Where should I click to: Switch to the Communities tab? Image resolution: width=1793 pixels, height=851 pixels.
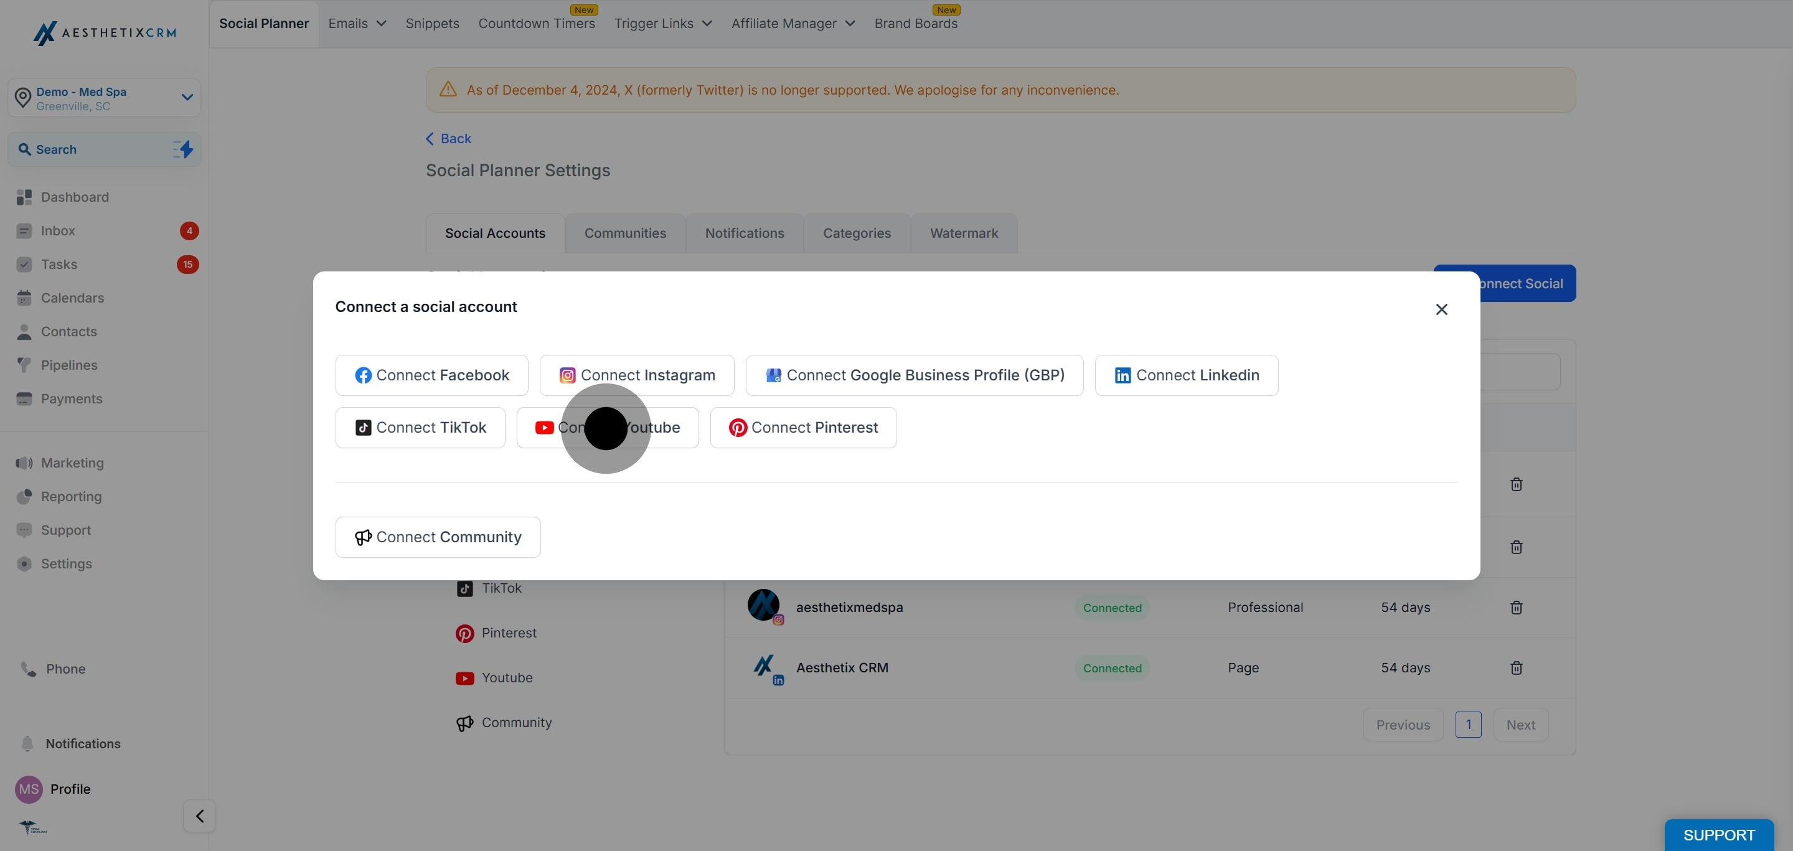(x=625, y=233)
